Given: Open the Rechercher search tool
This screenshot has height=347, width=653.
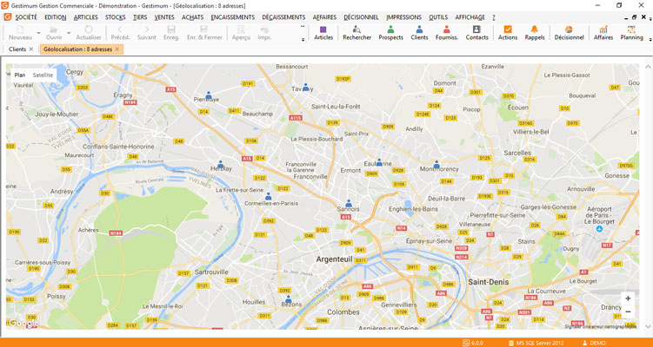Looking at the screenshot, I should (x=356, y=33).
